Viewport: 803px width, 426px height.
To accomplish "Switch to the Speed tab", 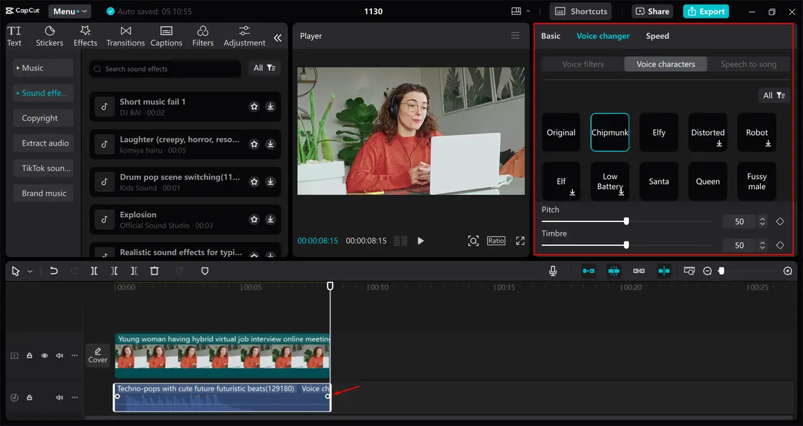I will (657, 36).
